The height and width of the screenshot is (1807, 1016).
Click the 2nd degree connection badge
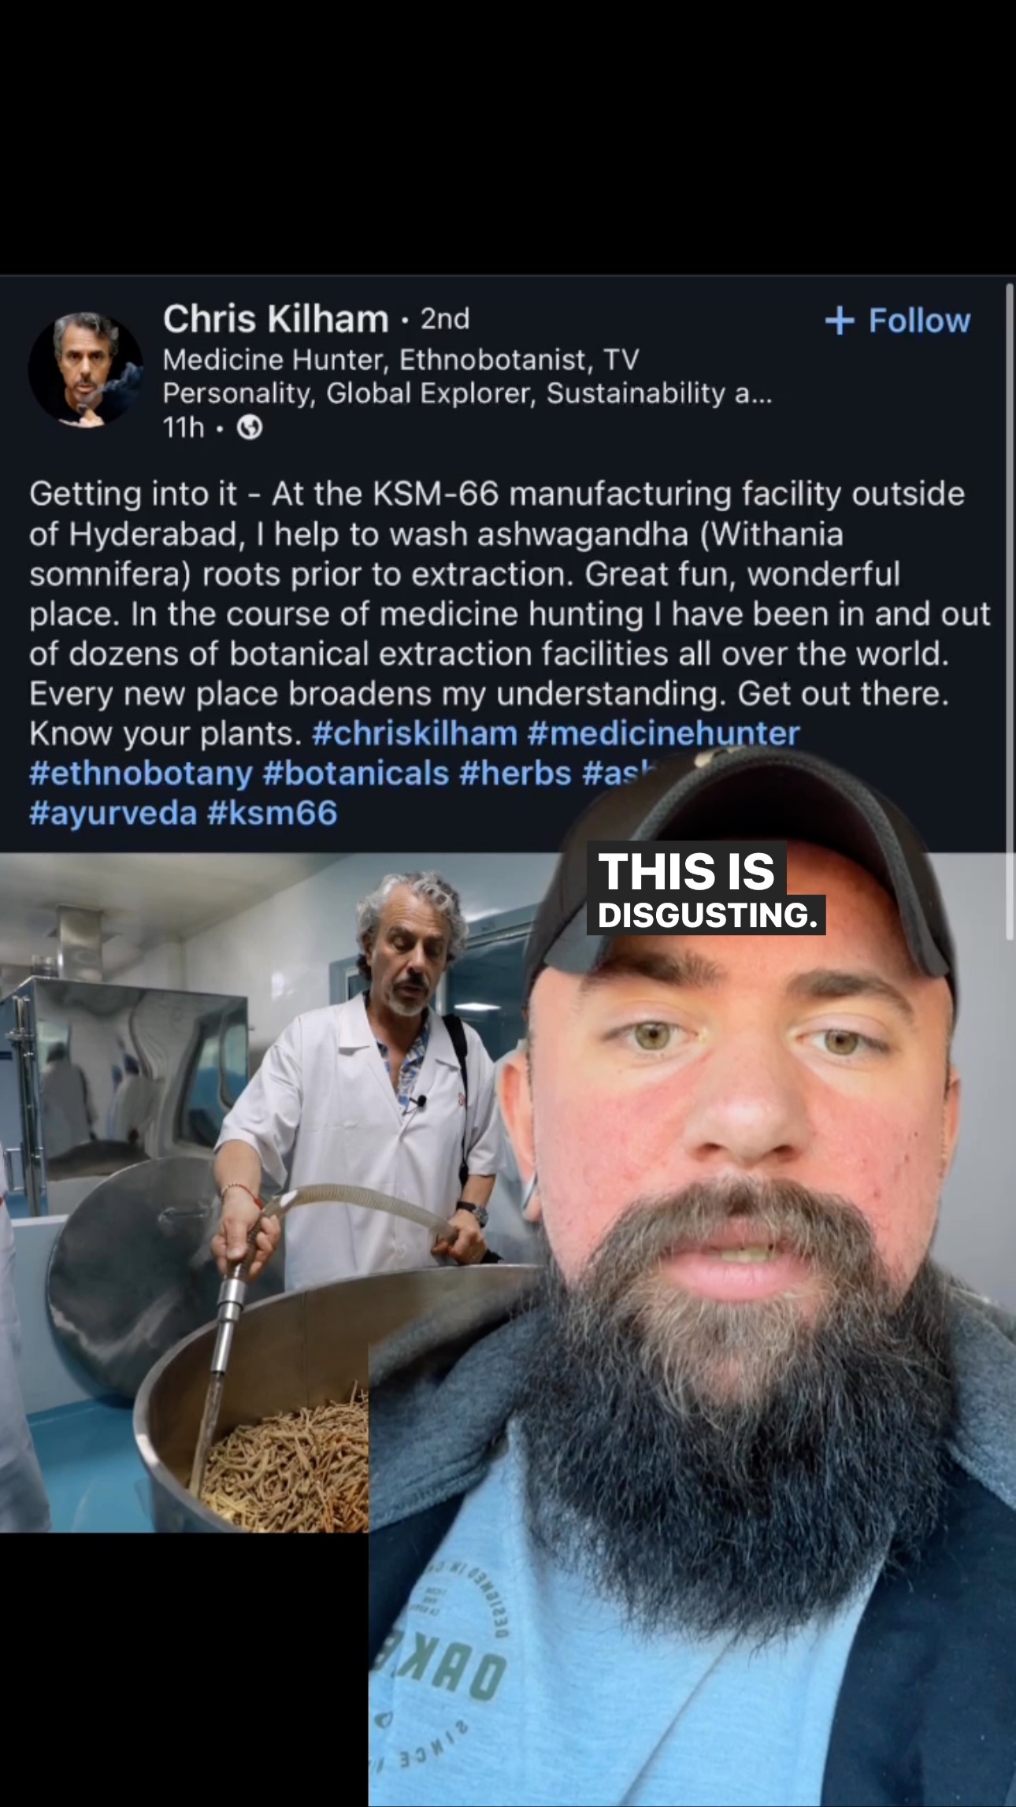pos(445,319)
